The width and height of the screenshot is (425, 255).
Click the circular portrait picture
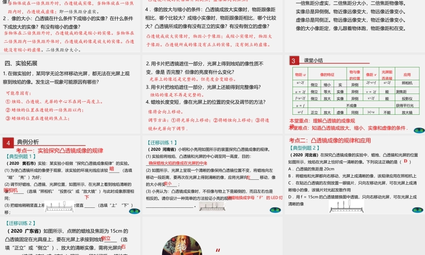pyautogui.click(x=182, y=245)
